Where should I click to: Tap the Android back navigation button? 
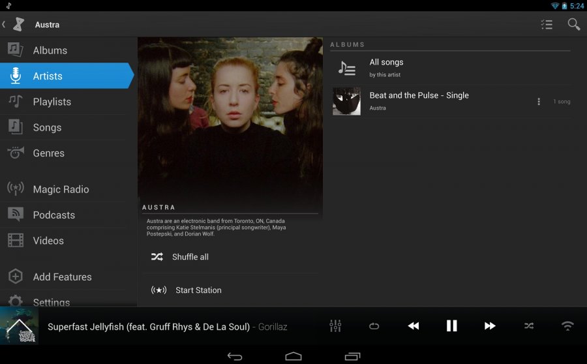coord(235,356)
